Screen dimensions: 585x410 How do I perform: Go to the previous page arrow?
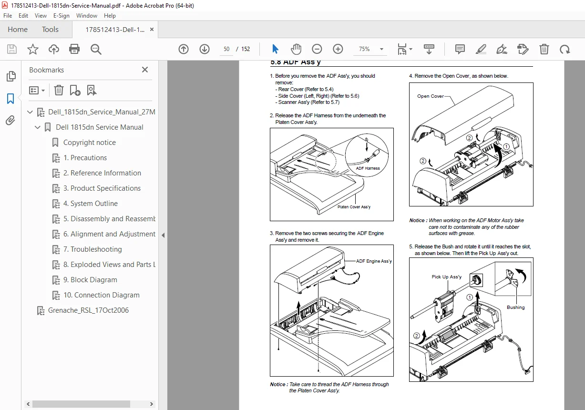184,49
